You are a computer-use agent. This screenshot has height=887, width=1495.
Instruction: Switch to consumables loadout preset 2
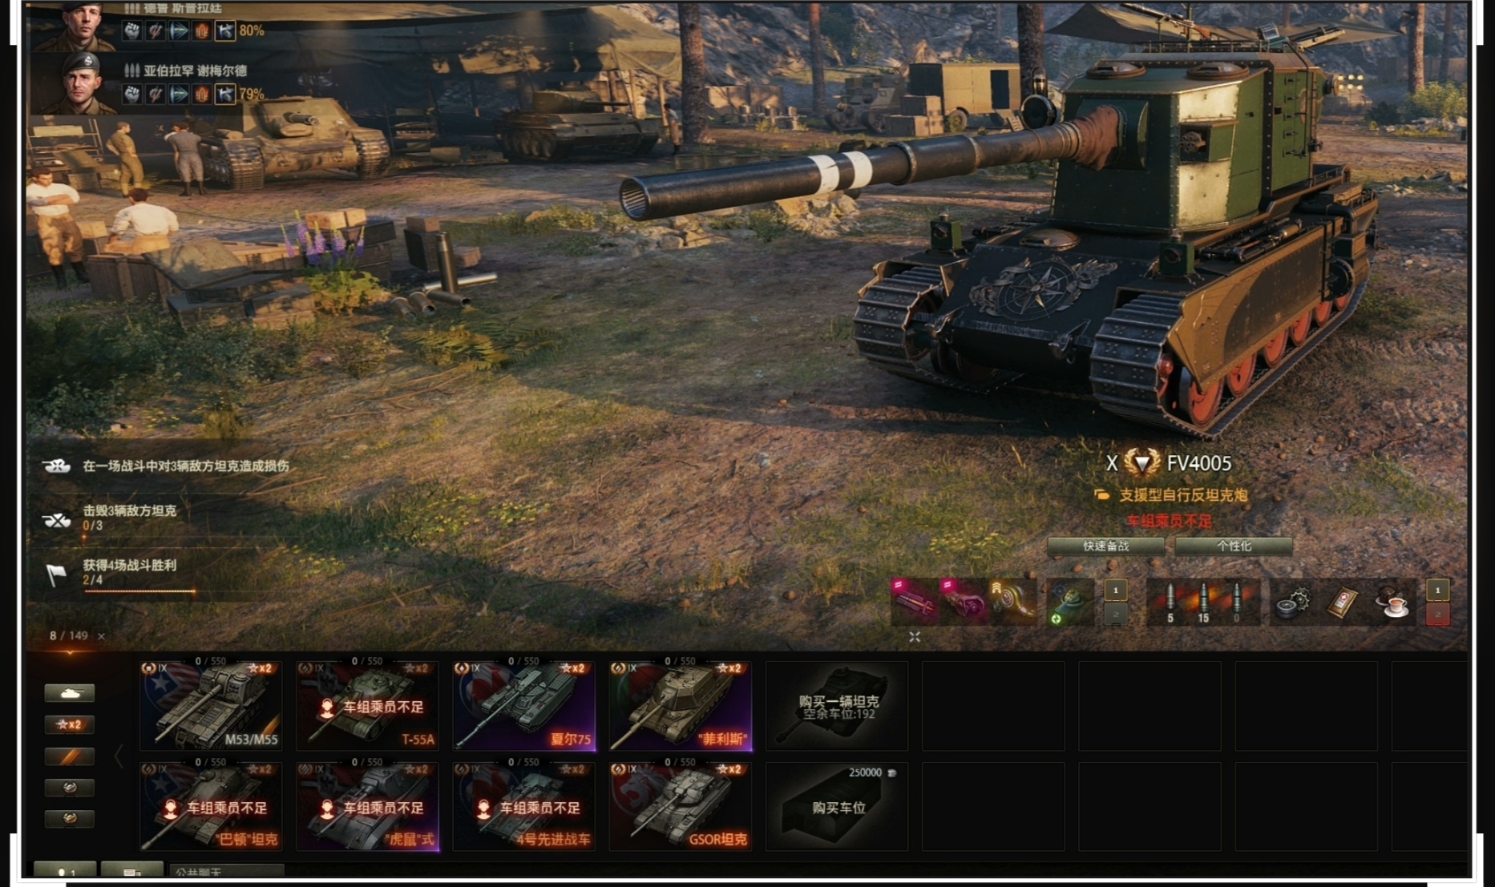click(x=1437, y=614)
